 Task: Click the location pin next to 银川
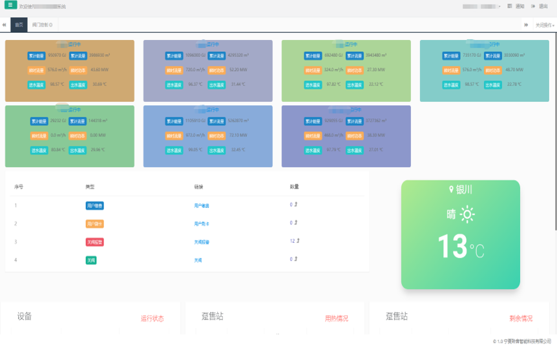pyautogui.click(x=452, y=189)
